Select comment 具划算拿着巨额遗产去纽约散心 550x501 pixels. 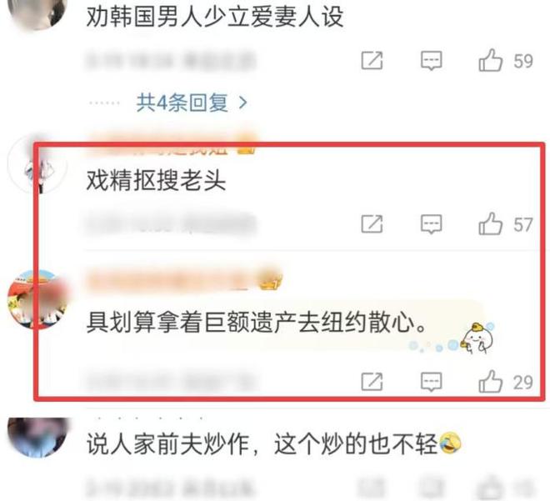257,322
